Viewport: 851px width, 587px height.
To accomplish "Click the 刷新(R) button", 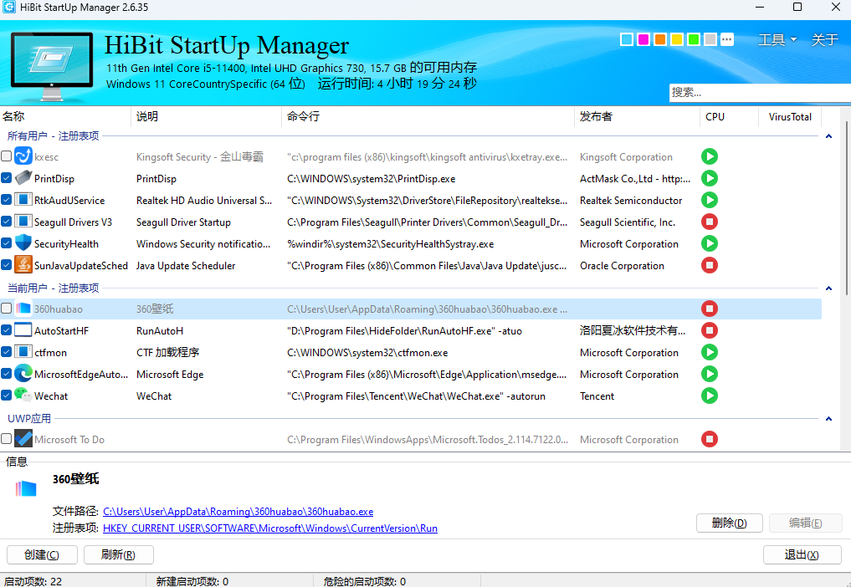I will pos(118,554).
